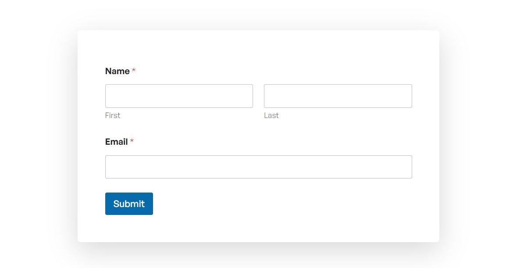Click into the Email input field
Image resolution: width=513 pixels, height=268 pixels.
(x=258, y=167)
